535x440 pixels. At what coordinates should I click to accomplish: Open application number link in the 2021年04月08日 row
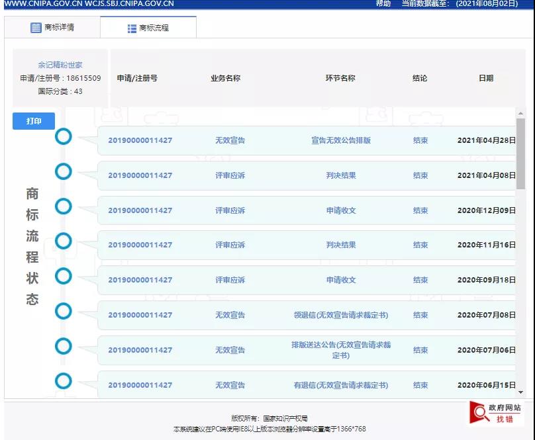(x=140, y=175)
